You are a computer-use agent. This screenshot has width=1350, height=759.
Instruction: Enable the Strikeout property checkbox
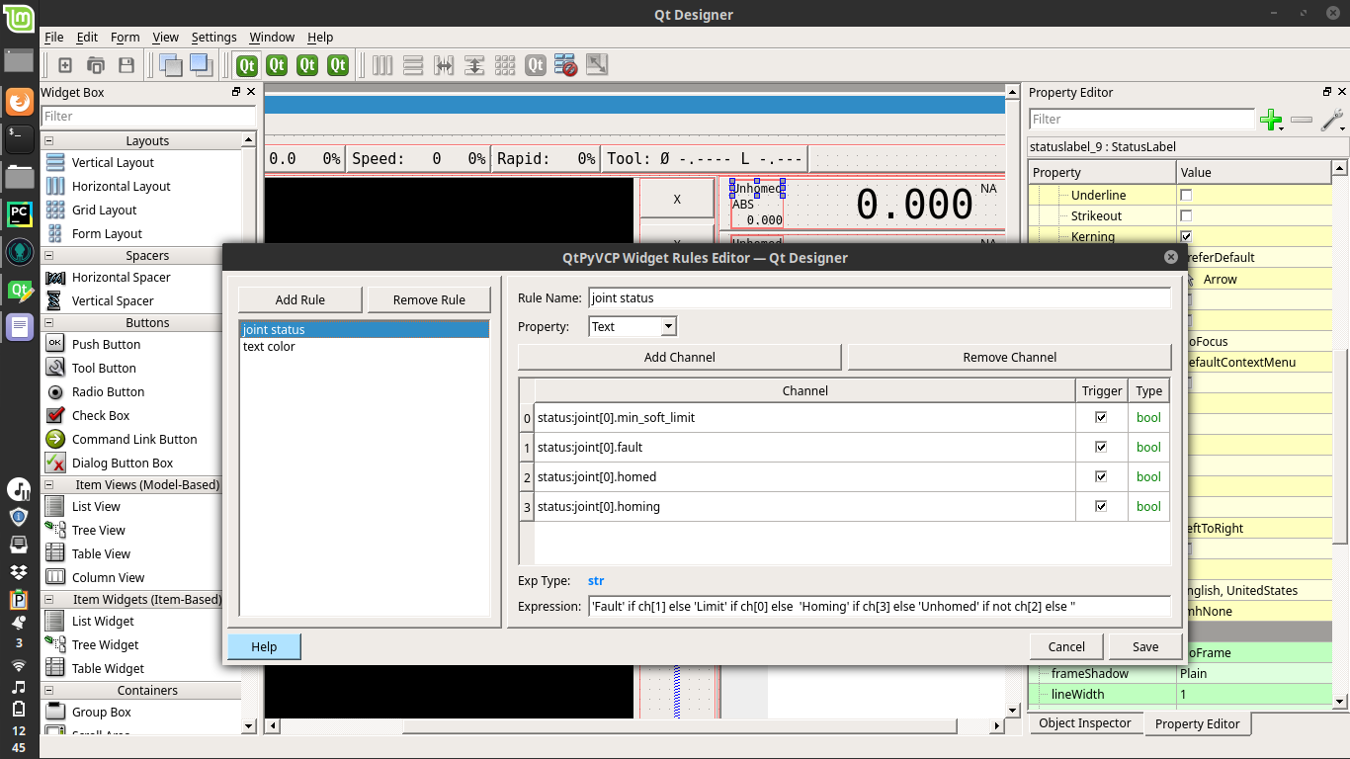click(1186, 215)
